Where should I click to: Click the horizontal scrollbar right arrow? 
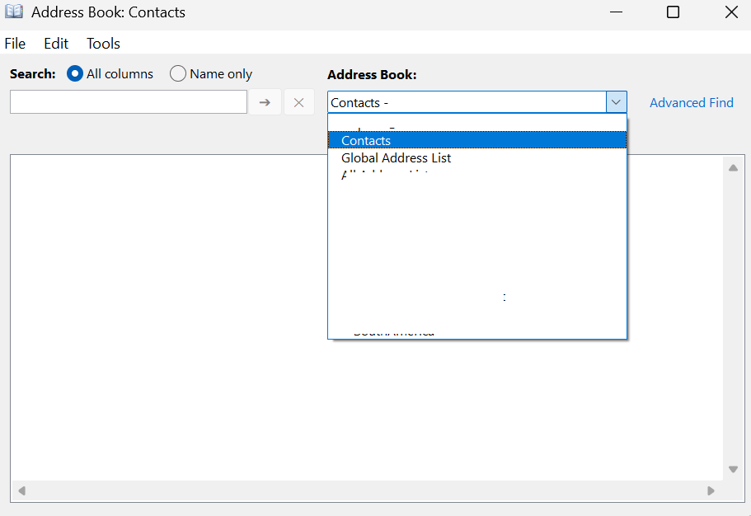click(x=711, y=490)
